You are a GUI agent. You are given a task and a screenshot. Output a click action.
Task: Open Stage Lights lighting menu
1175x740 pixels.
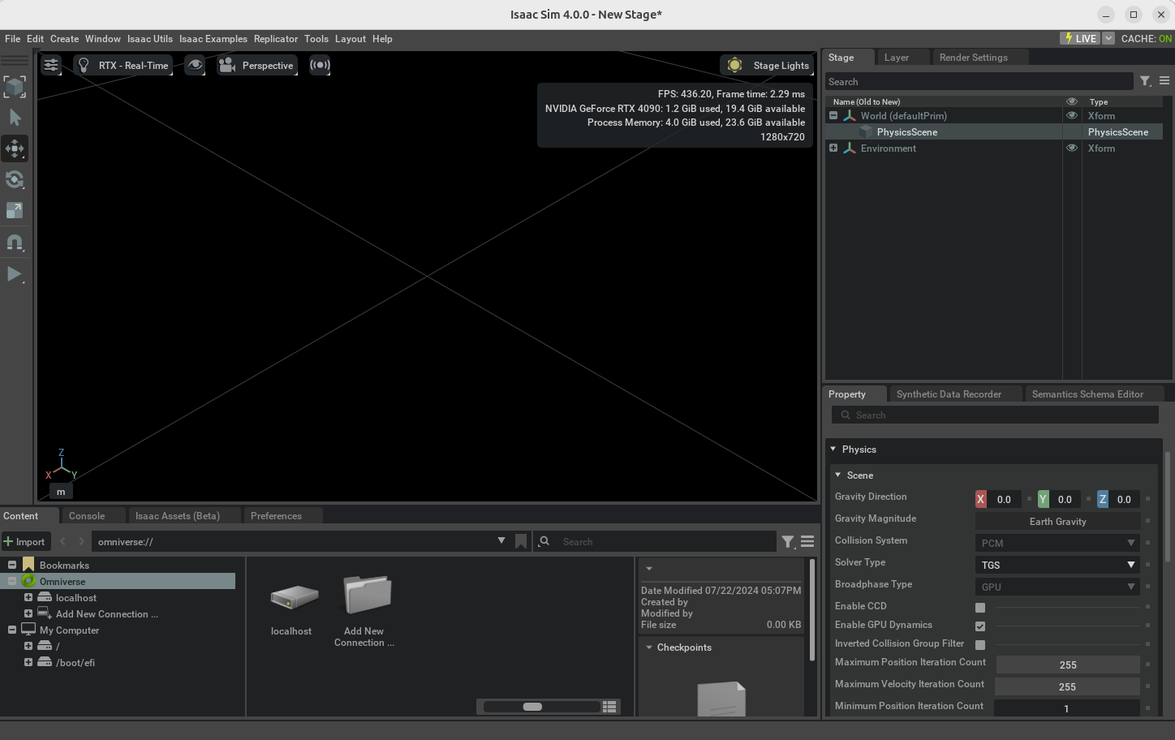pos(768,66)
